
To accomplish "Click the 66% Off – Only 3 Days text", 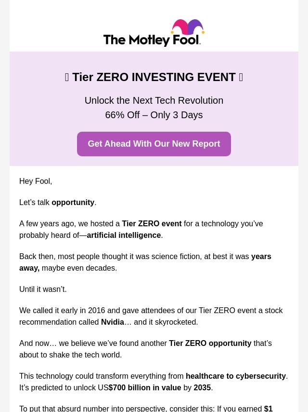I will [154, 115].
